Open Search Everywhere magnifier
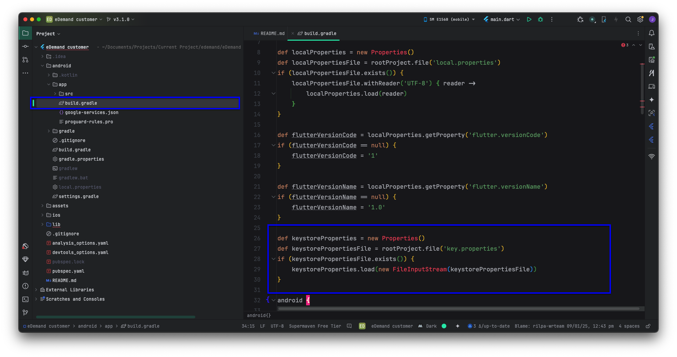677x357 pixels. [x=628, y=19]
